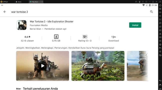Viewport: 162px width, 90px height.
Task: Click the Android home button in sidebar
Action: (160, 85)
